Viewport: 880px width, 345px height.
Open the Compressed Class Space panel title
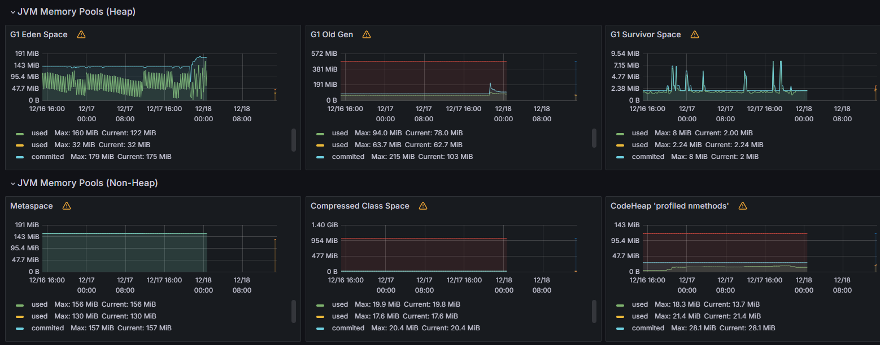point(360,206)
